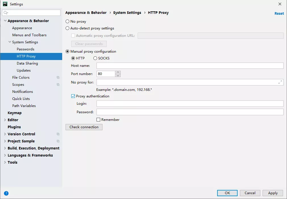This screenshot has height=199, width=287.
Task: Increase the port number with up arrow
Action: (118, 72)
